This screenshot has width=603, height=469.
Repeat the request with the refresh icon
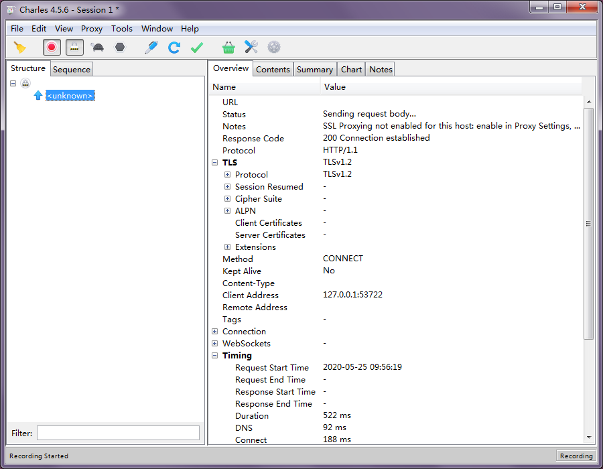click(x=174, y=47)
